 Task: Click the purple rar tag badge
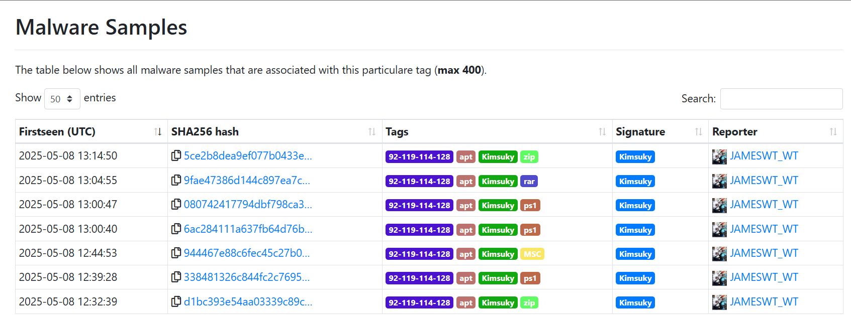point(529,181)
